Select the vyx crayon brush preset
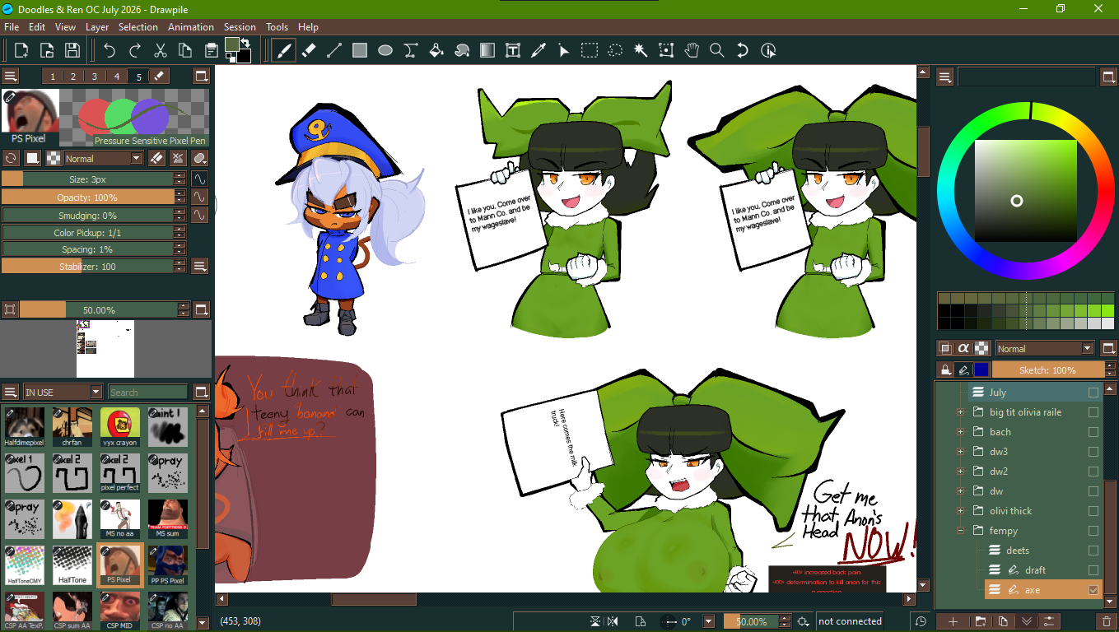 120,426
